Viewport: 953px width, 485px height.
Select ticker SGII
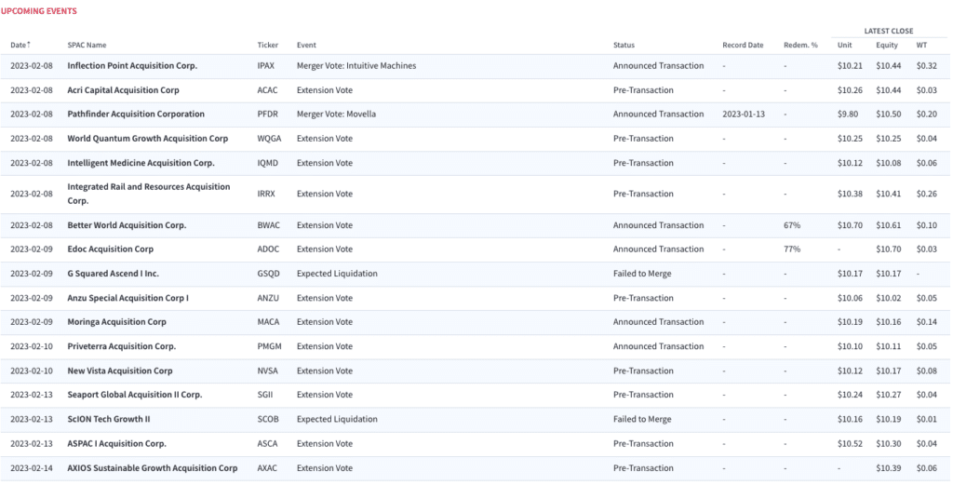(265, 395)
